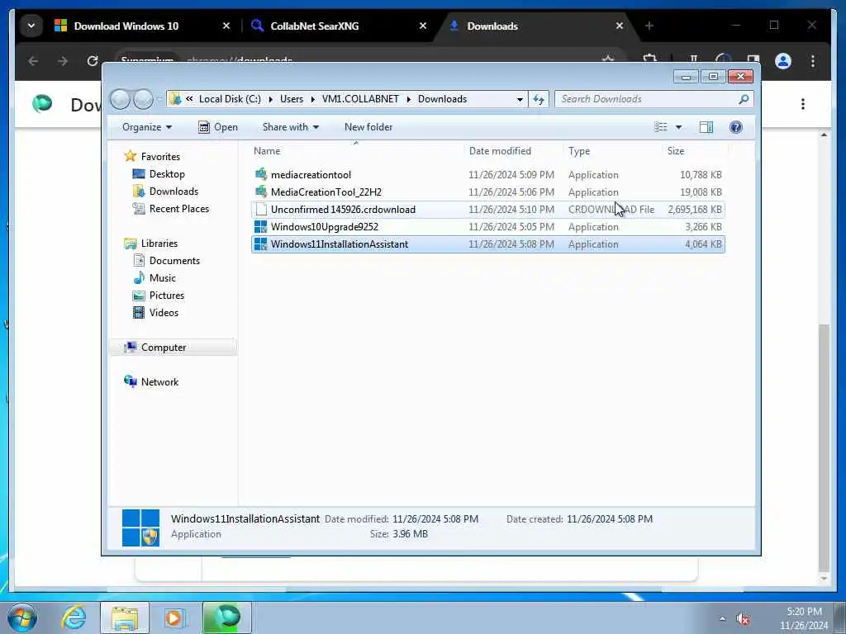Screen dimensions: 846x634
Task: Select Desktop in the navigation pane
Action: [x=167, y=174]
